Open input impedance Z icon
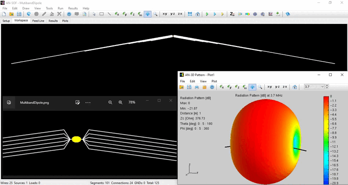 (232, 14)
